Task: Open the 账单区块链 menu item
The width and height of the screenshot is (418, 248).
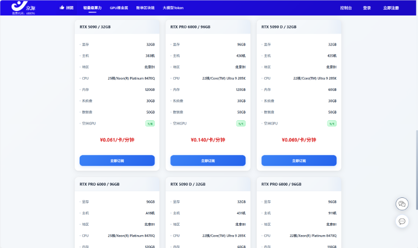Action: (x=145, y=8)
